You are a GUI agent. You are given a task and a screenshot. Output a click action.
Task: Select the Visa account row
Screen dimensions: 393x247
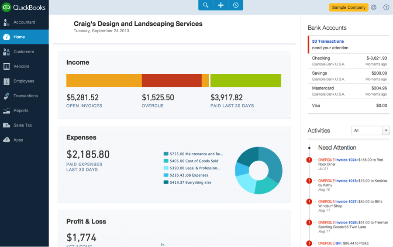348,106
